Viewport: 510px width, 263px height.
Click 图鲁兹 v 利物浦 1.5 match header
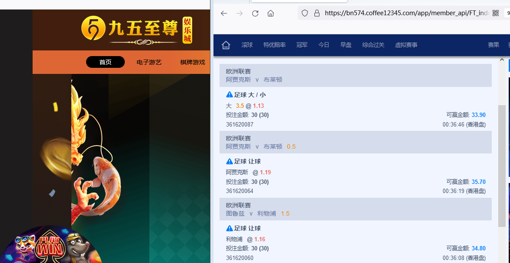(257, 213)
